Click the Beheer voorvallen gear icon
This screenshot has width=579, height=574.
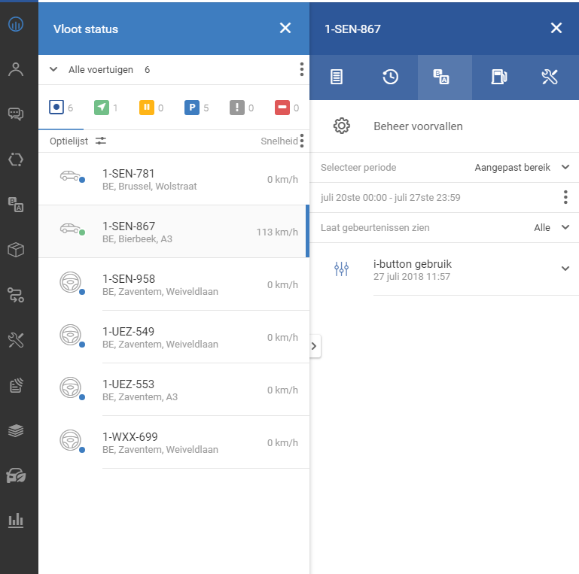342,126
